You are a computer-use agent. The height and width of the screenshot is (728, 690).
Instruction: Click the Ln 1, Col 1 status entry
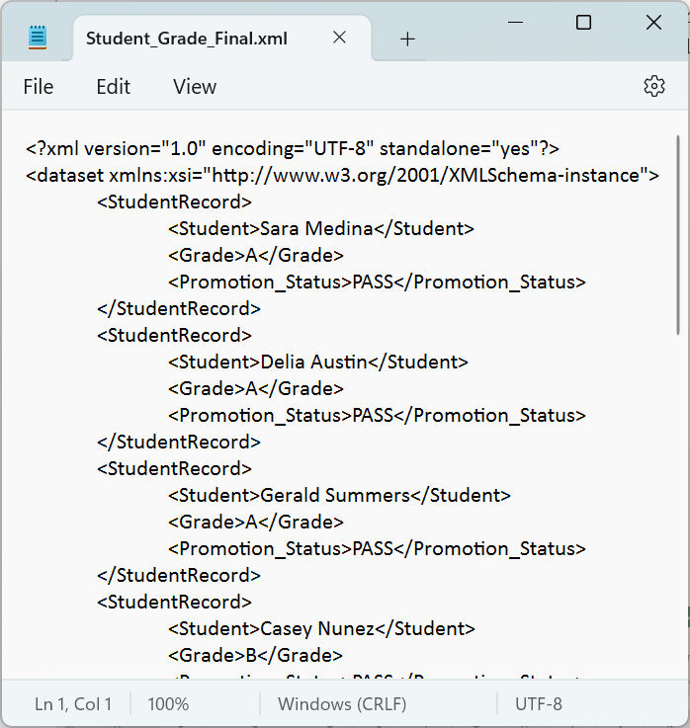click(73, 704)
